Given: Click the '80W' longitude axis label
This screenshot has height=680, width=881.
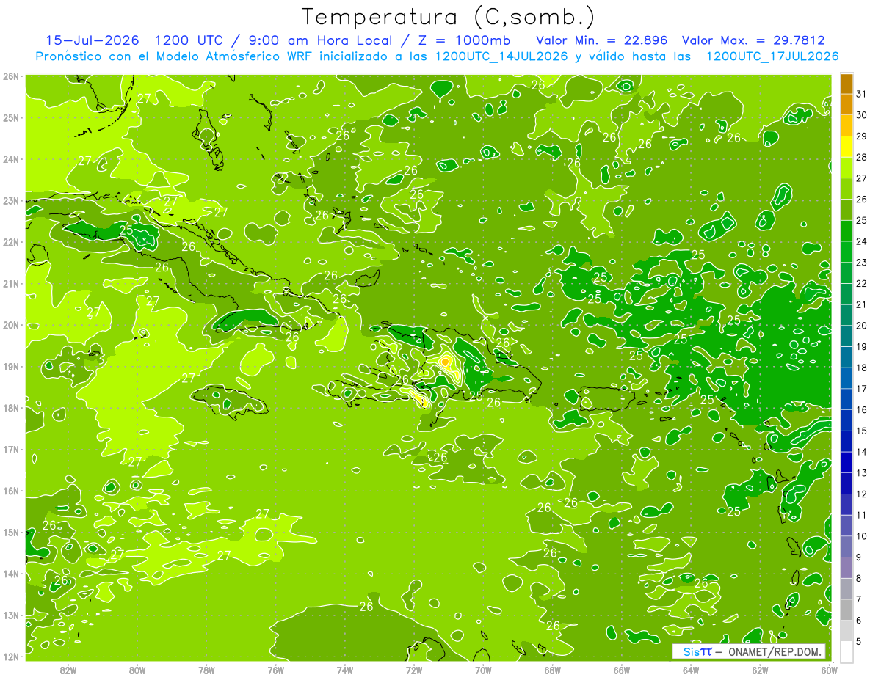Looking at the screenshot, I should pos(137,670).
